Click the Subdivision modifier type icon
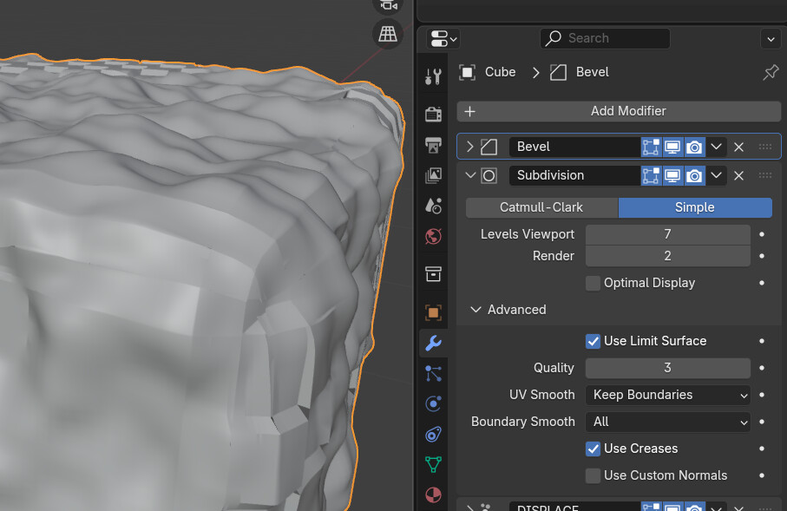787x511 pixels. 489,176
